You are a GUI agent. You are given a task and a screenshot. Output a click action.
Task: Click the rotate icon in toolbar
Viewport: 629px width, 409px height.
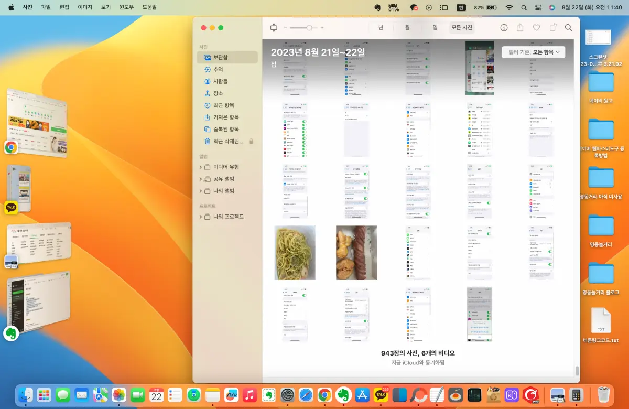pos(552,28)
